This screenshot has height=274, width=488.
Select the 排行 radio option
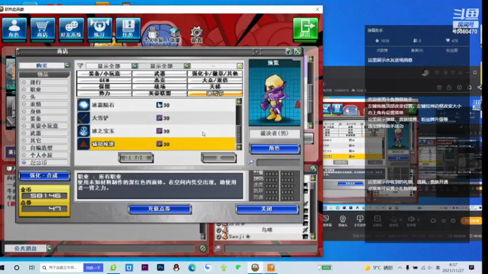coord(24,82)
